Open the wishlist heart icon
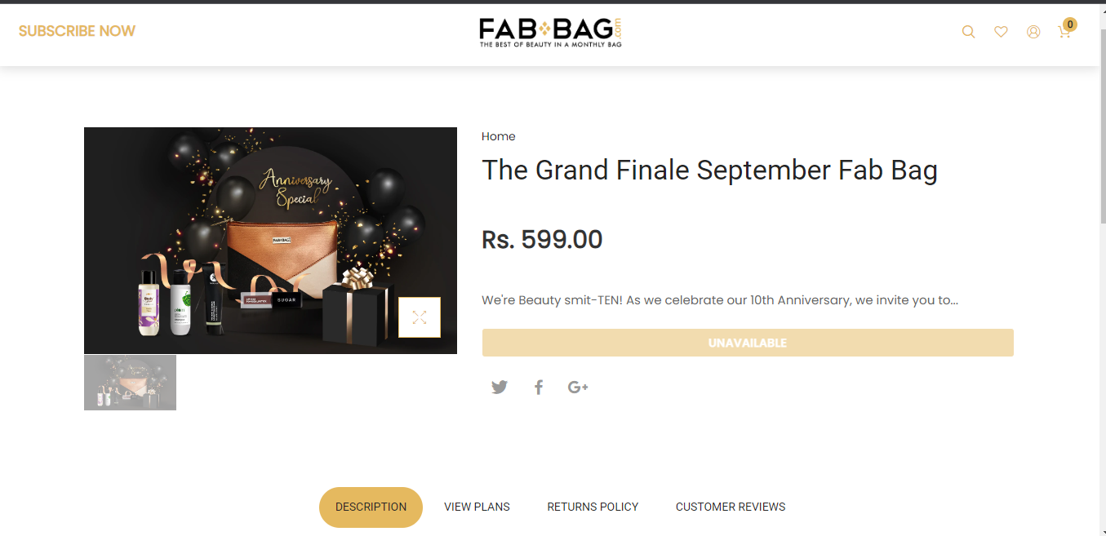1106x536 pixels. 1001,32
